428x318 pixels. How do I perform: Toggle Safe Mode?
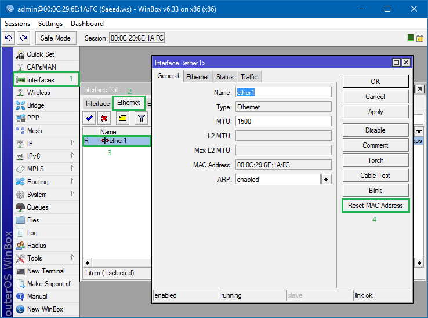point(56,38)
